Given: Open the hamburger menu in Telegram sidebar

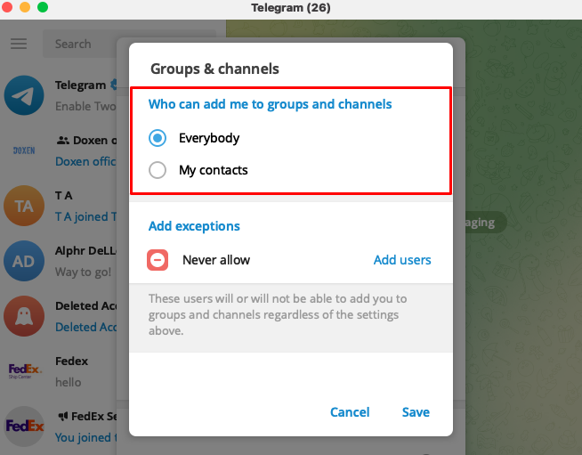Looking at the screenshot, I should point(19,44).
